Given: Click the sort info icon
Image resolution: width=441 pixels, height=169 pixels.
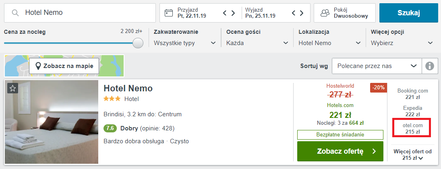Looking at the screenshot, I should click(430, 66).
